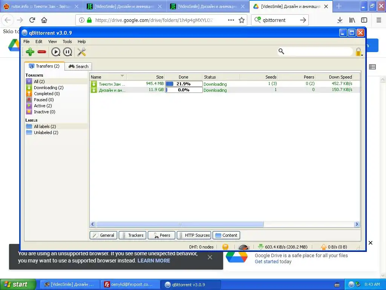The width and height of the screenshot is (386, 290).
Task: Open the General properties button
Action: [x=103, y=235]
